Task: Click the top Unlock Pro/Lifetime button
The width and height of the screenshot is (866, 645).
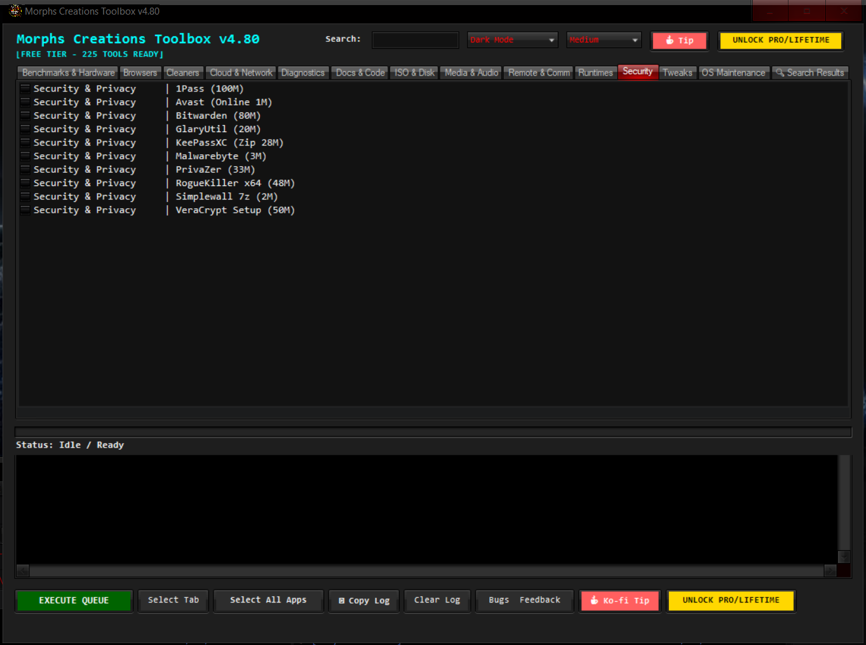Action: tap(781, 41)
